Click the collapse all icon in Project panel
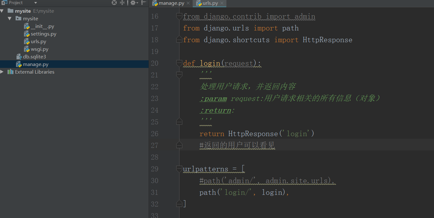The image size is (434, 218). (122, 3)
